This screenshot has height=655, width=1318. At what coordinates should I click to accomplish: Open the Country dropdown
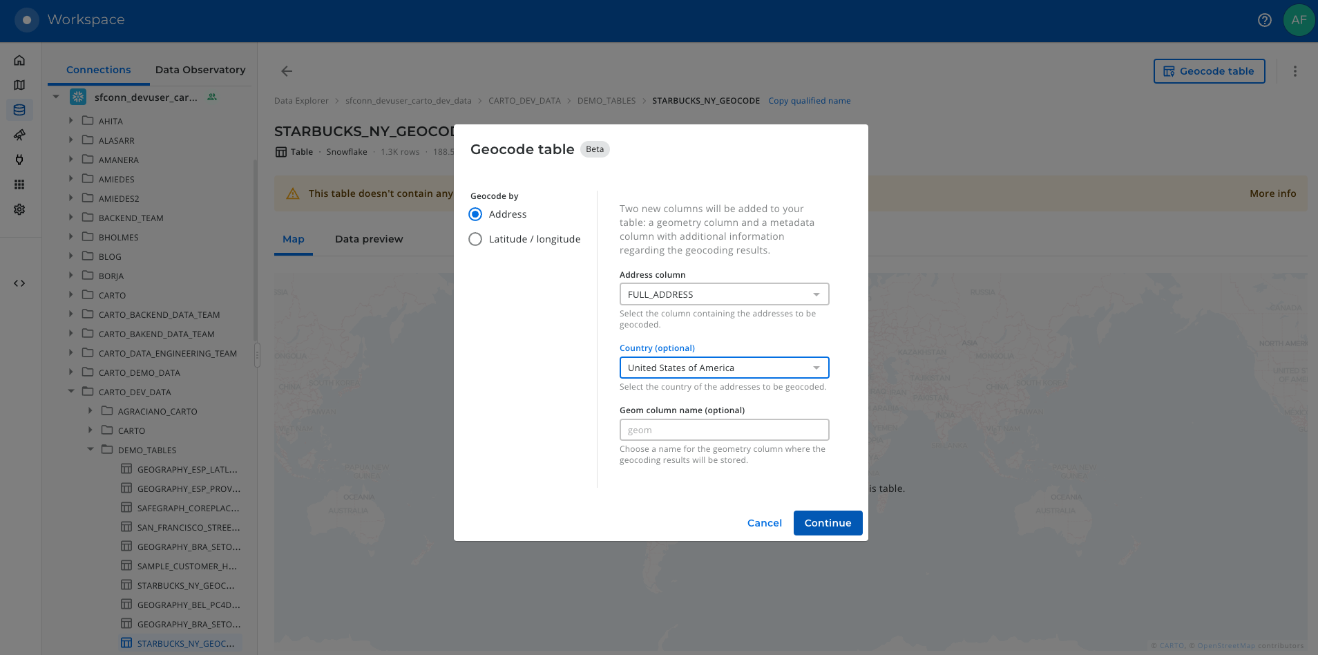click(724, 368)
